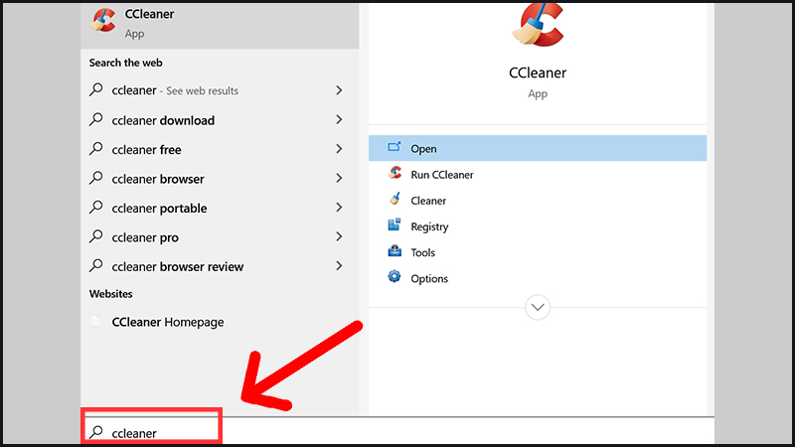The width and height of the screenshot is (795, 447).
Task: Click the Options gear icon
Action: [x=395, y=277]
